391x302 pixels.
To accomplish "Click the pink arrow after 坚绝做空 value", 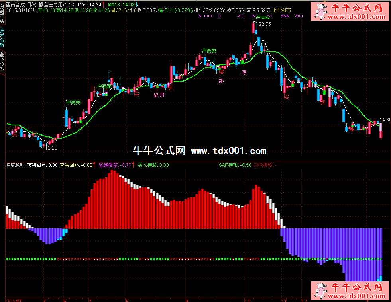I will (134, 165).
